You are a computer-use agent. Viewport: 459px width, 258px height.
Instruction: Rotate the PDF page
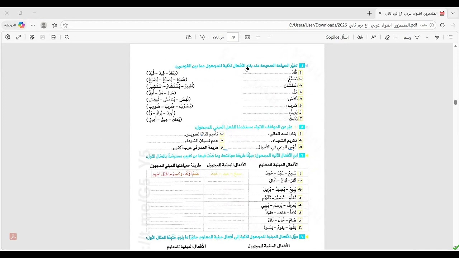coord(202,37)
